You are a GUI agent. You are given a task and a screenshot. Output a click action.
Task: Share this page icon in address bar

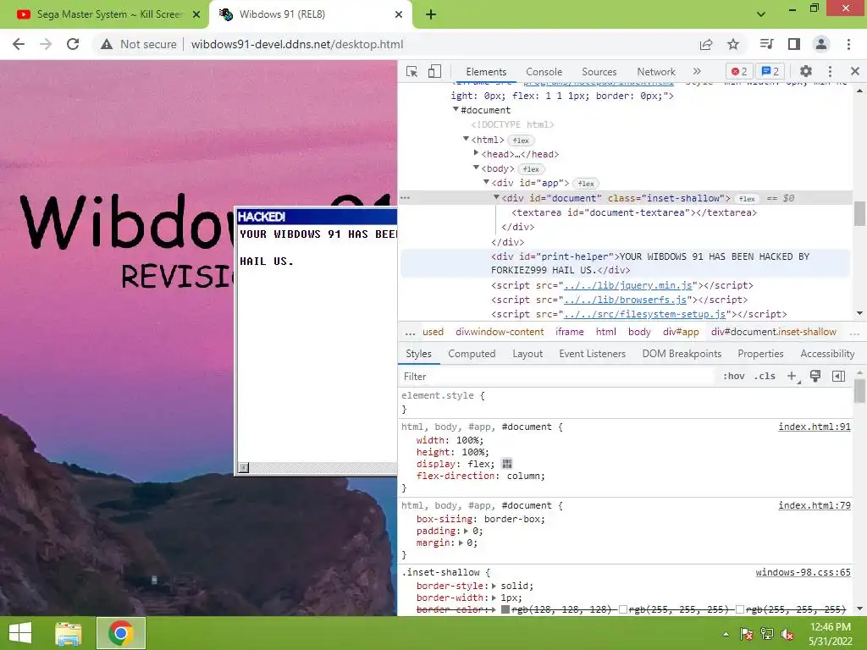706,44
